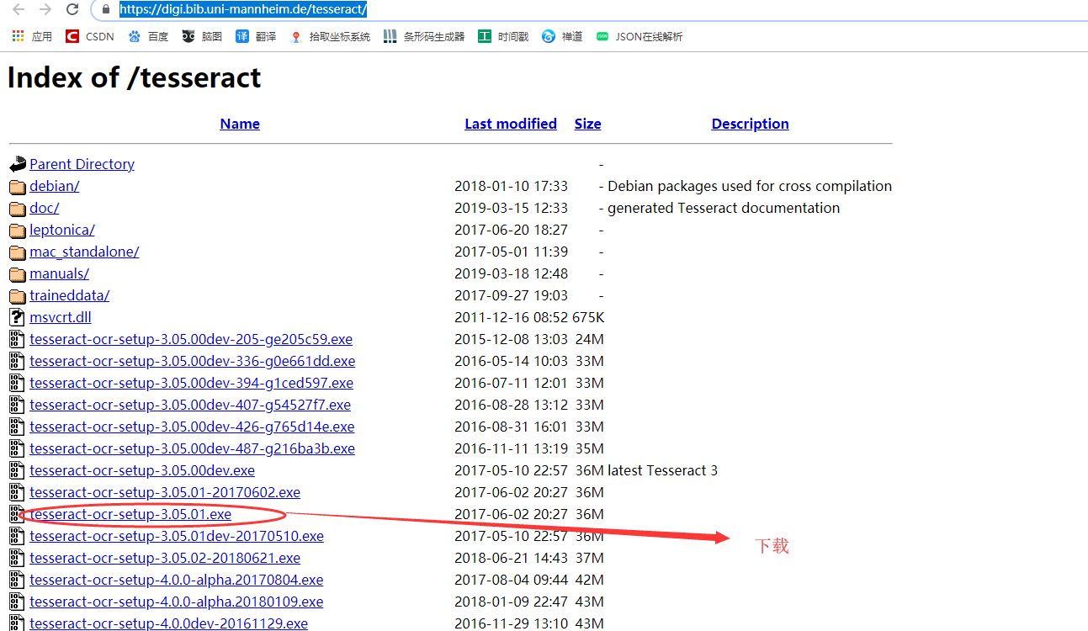Click the folder icon beside traineddata

click(17, 295)
